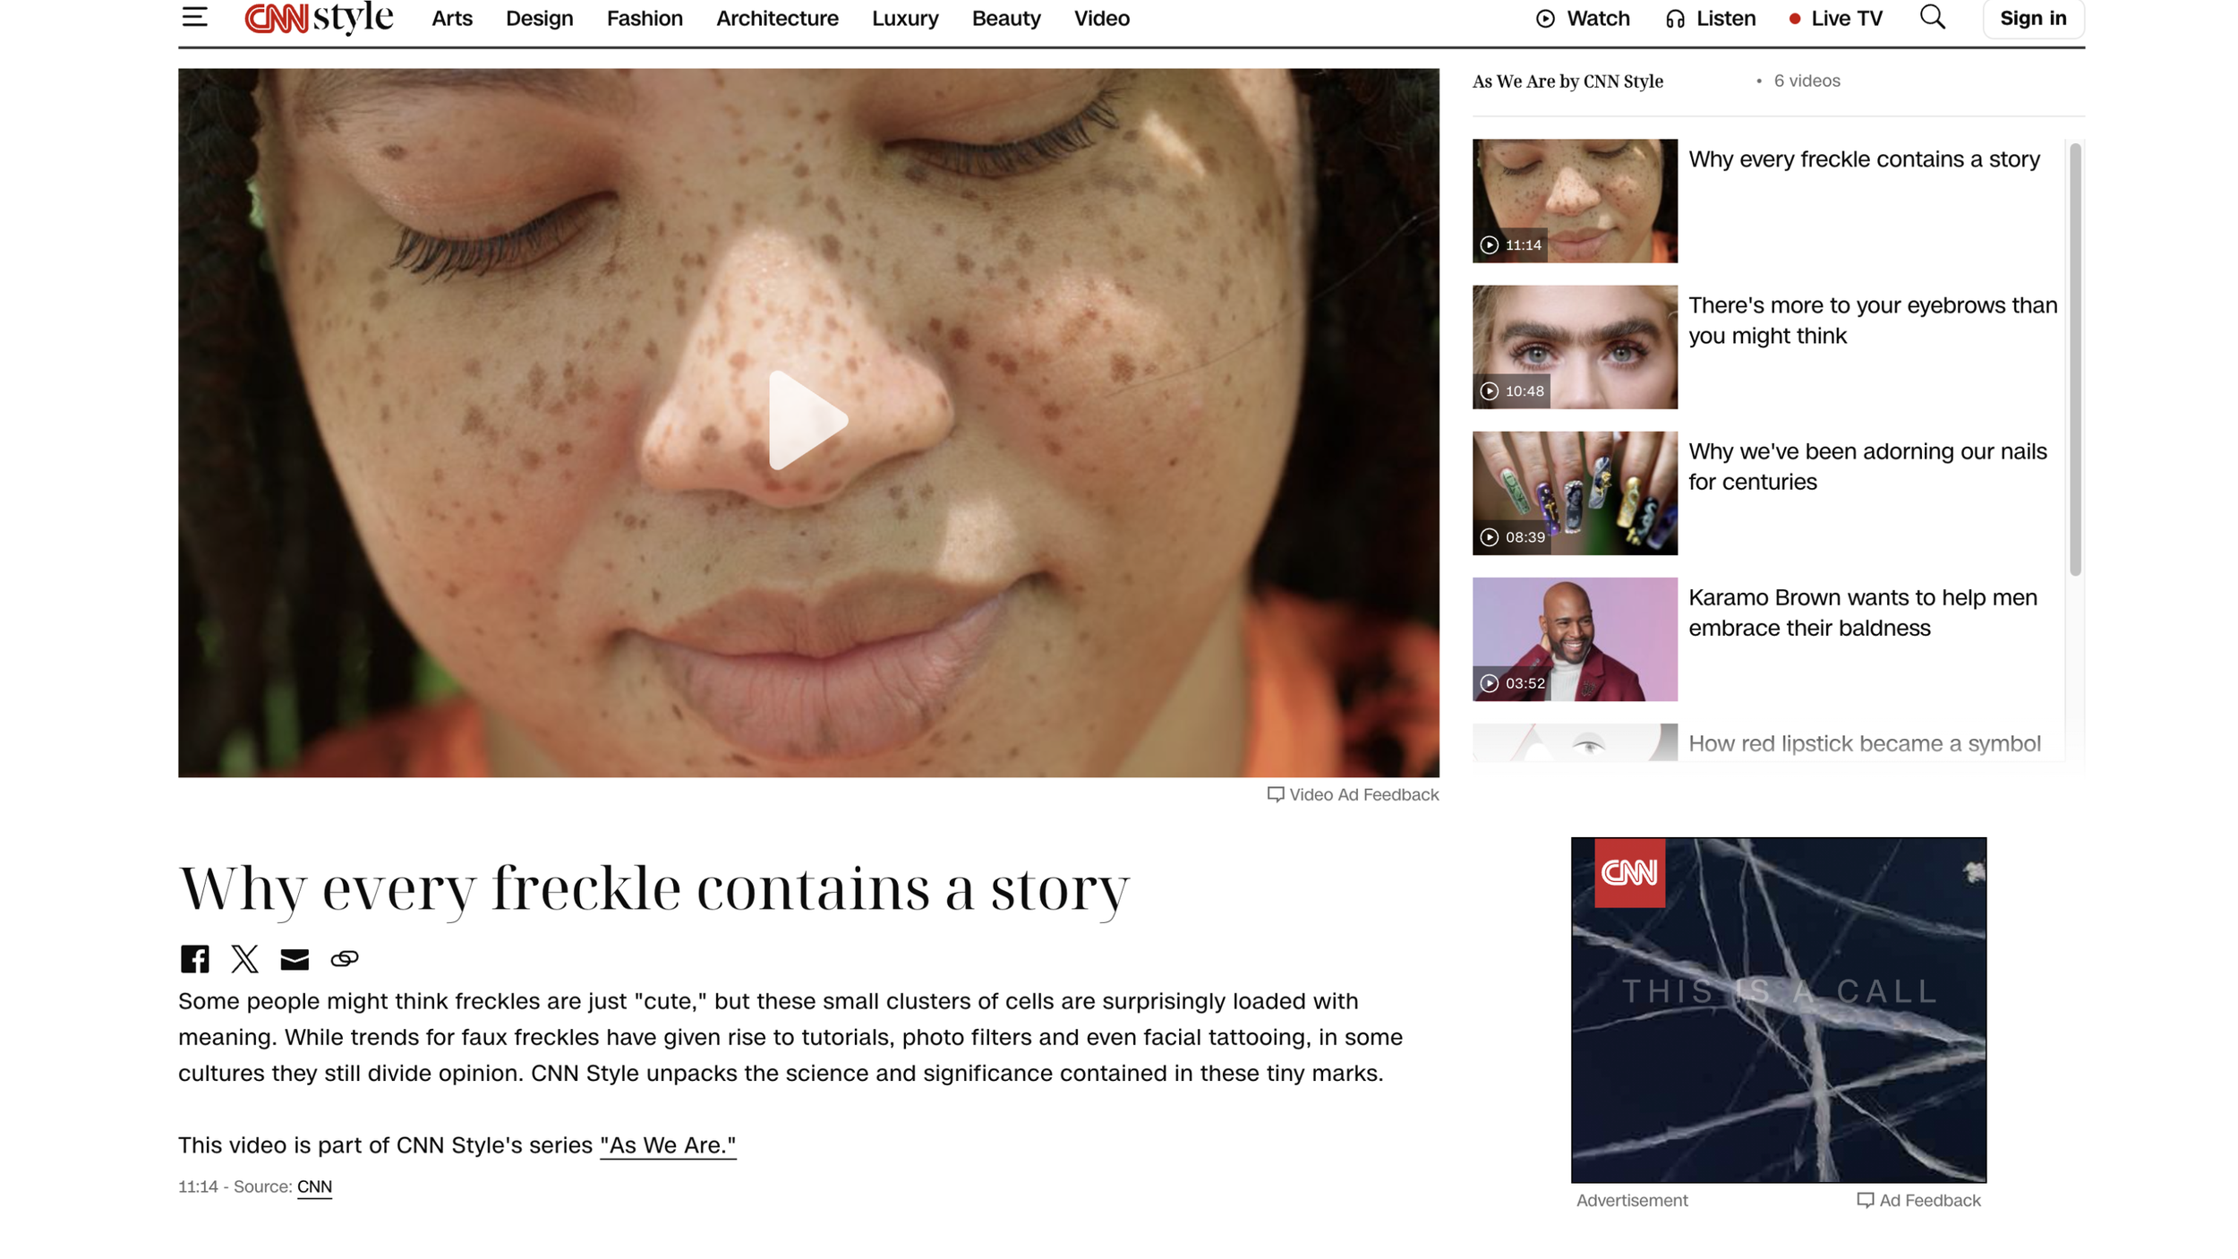Image resolution: width=2238 pixels, height=1259 pixels.
Task: Share by email envelope icon
Action: (295, 959)
